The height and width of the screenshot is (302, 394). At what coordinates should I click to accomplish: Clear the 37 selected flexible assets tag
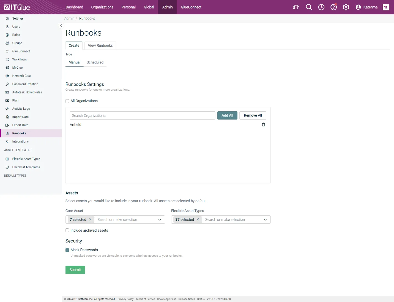(x=198, y=220)
